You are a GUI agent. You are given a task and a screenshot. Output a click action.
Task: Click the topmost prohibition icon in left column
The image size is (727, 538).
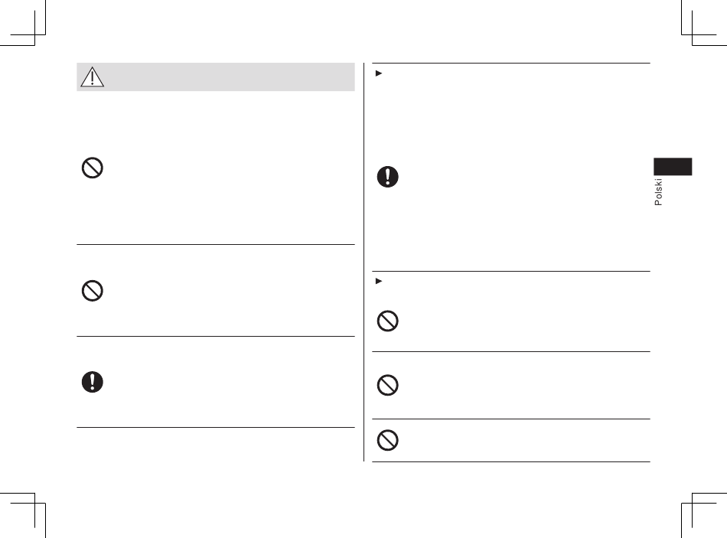[x=93, y=168]
